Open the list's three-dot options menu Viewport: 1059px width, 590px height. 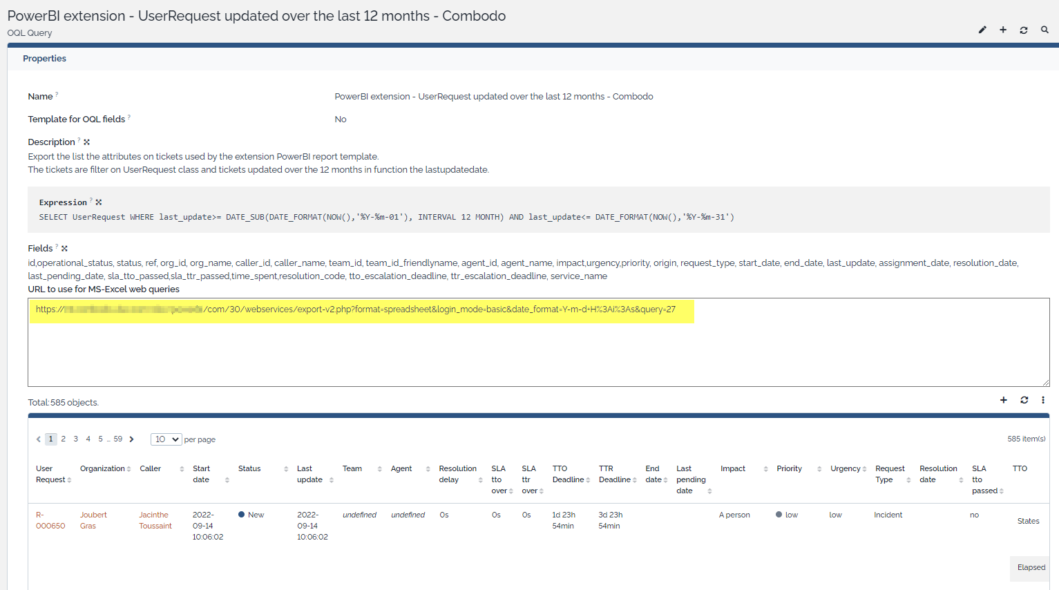coord(1043,400)
